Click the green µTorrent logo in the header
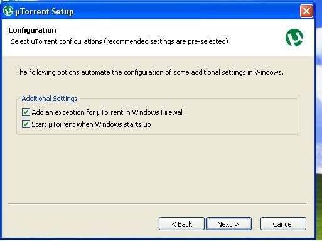 294,38
